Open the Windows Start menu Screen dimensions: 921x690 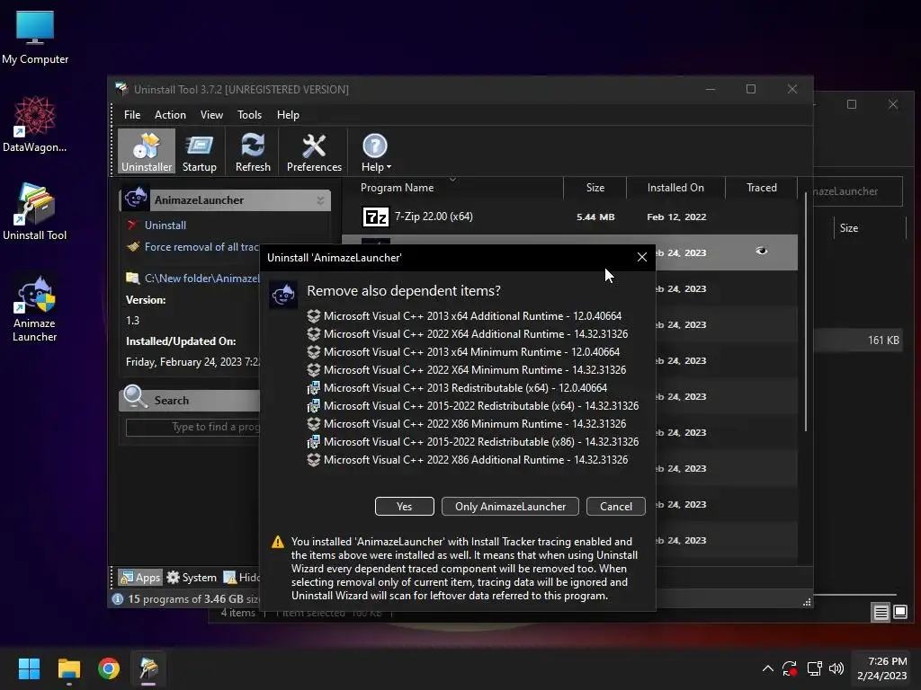(29, 668)
